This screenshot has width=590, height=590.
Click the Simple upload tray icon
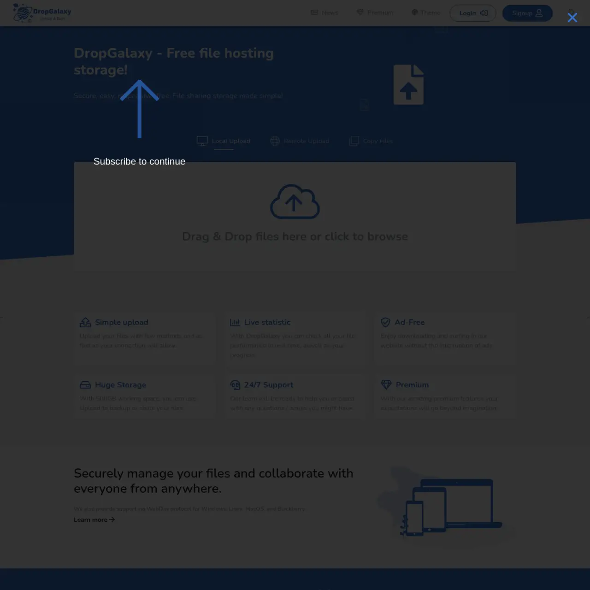[x=85, y=322]
